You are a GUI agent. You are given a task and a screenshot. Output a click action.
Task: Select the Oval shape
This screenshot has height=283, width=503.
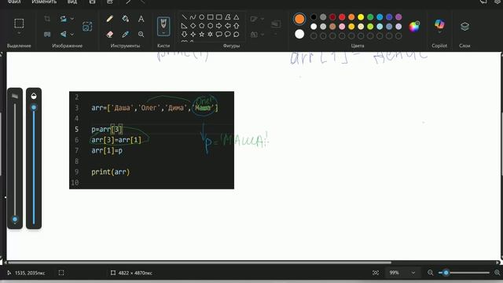pos(201,17)
